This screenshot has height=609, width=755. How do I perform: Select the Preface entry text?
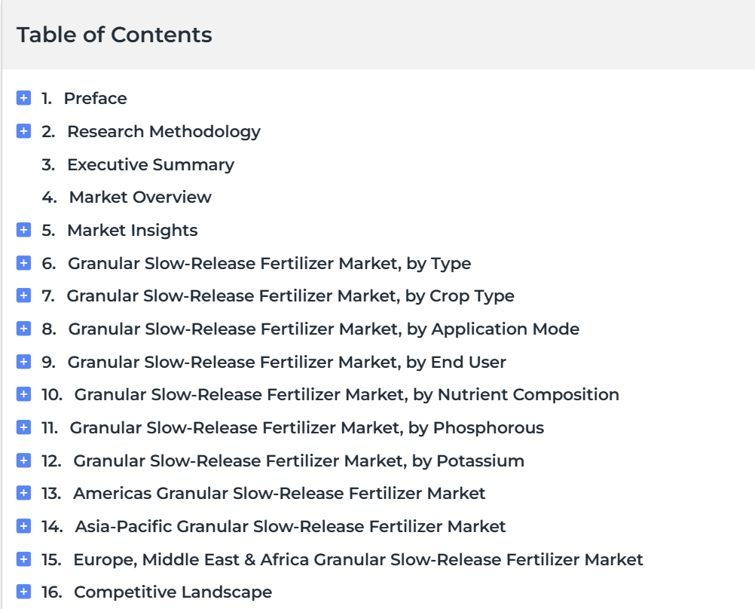pos(96,98)
